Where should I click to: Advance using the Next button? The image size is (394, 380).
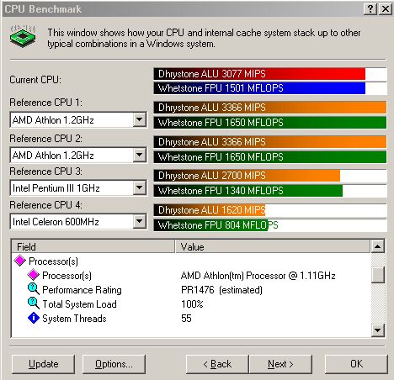(280, 364)
